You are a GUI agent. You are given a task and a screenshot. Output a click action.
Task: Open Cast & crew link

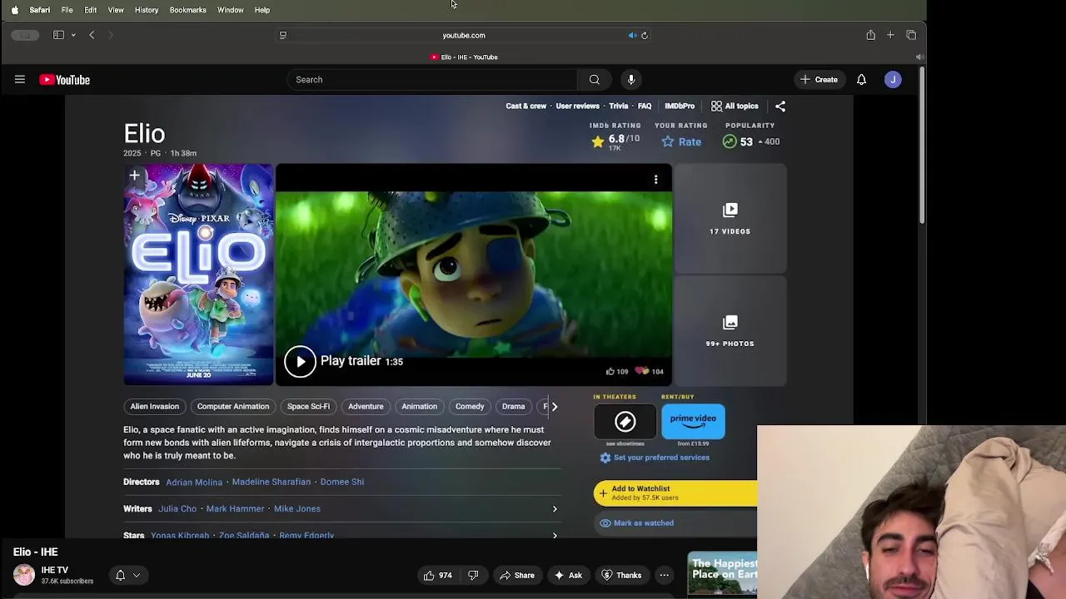point(526,106)
